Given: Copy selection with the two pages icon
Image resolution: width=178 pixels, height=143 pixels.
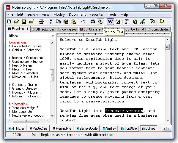Looking at the screenshot, I should coord(58,21).
